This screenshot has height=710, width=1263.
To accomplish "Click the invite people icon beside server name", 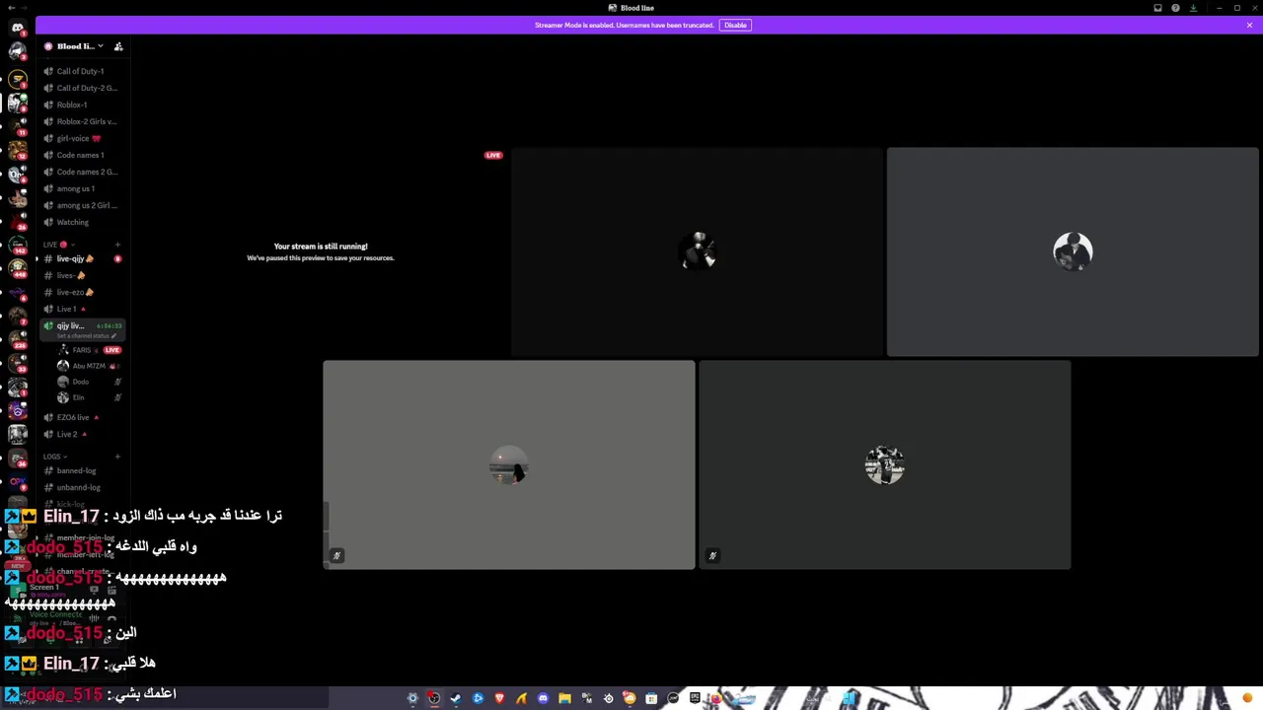I will pyautogui.click(x=118, y=46).
